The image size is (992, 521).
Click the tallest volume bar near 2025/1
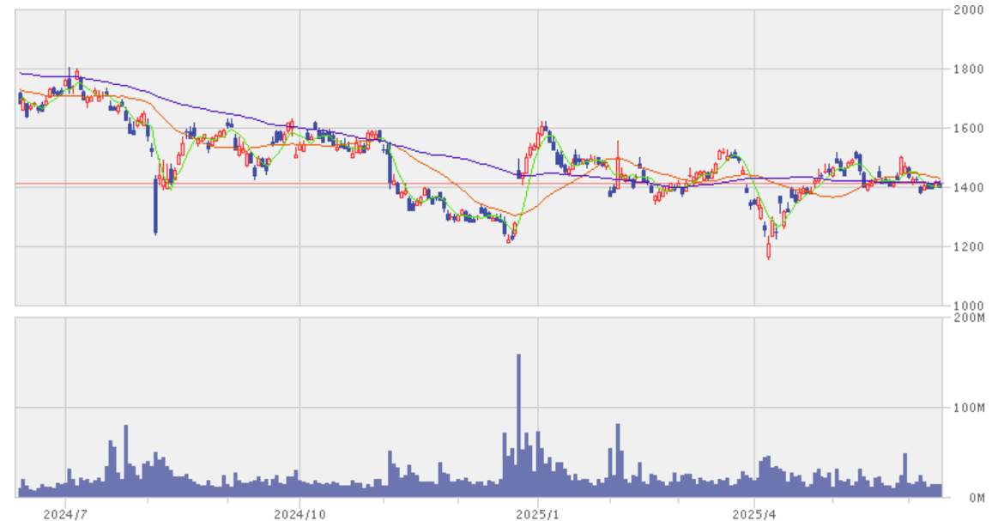tap(519, 426)
